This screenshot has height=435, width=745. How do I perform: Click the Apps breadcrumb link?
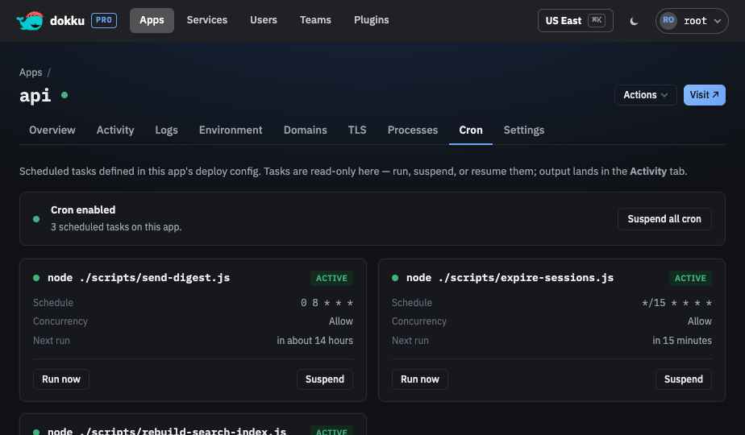(31, 72)
